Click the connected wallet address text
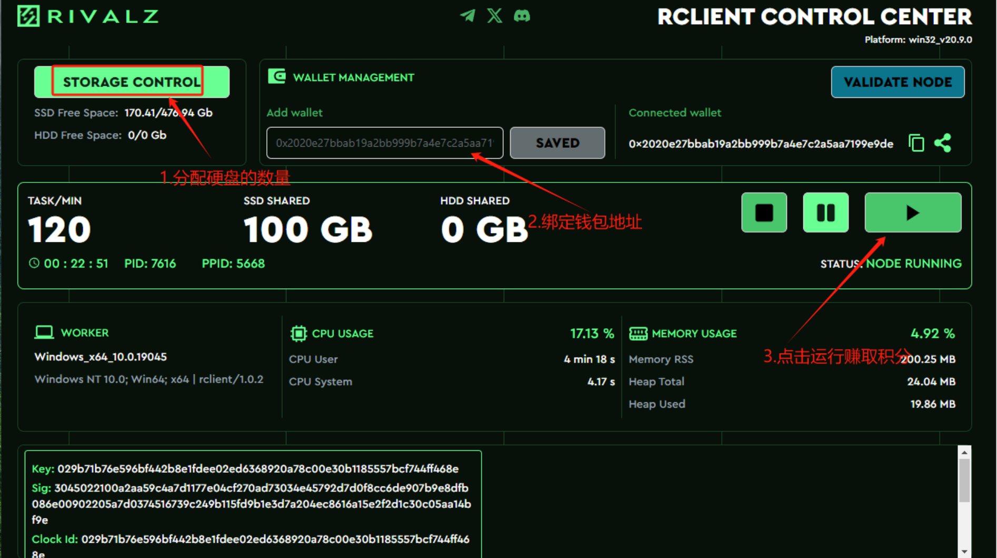The image size is (997, 558). click(x=761, y=144)
